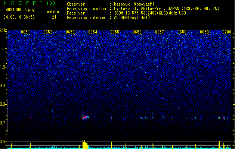Click the HROFFT 1.0.0 title text
Screen dimensions: 235x149
[x=29, y=3]
